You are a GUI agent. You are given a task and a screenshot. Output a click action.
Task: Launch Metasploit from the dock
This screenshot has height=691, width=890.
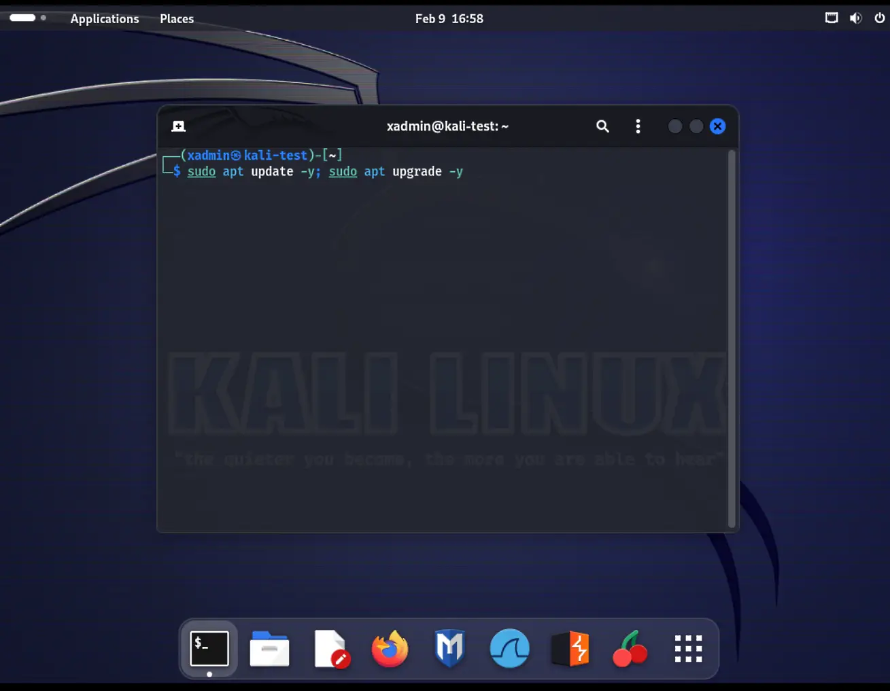(449, 648)
